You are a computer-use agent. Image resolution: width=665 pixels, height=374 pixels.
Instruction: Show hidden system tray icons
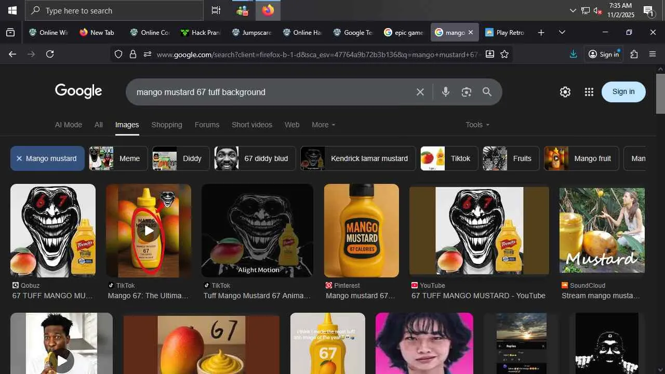[x=573, y=10]
